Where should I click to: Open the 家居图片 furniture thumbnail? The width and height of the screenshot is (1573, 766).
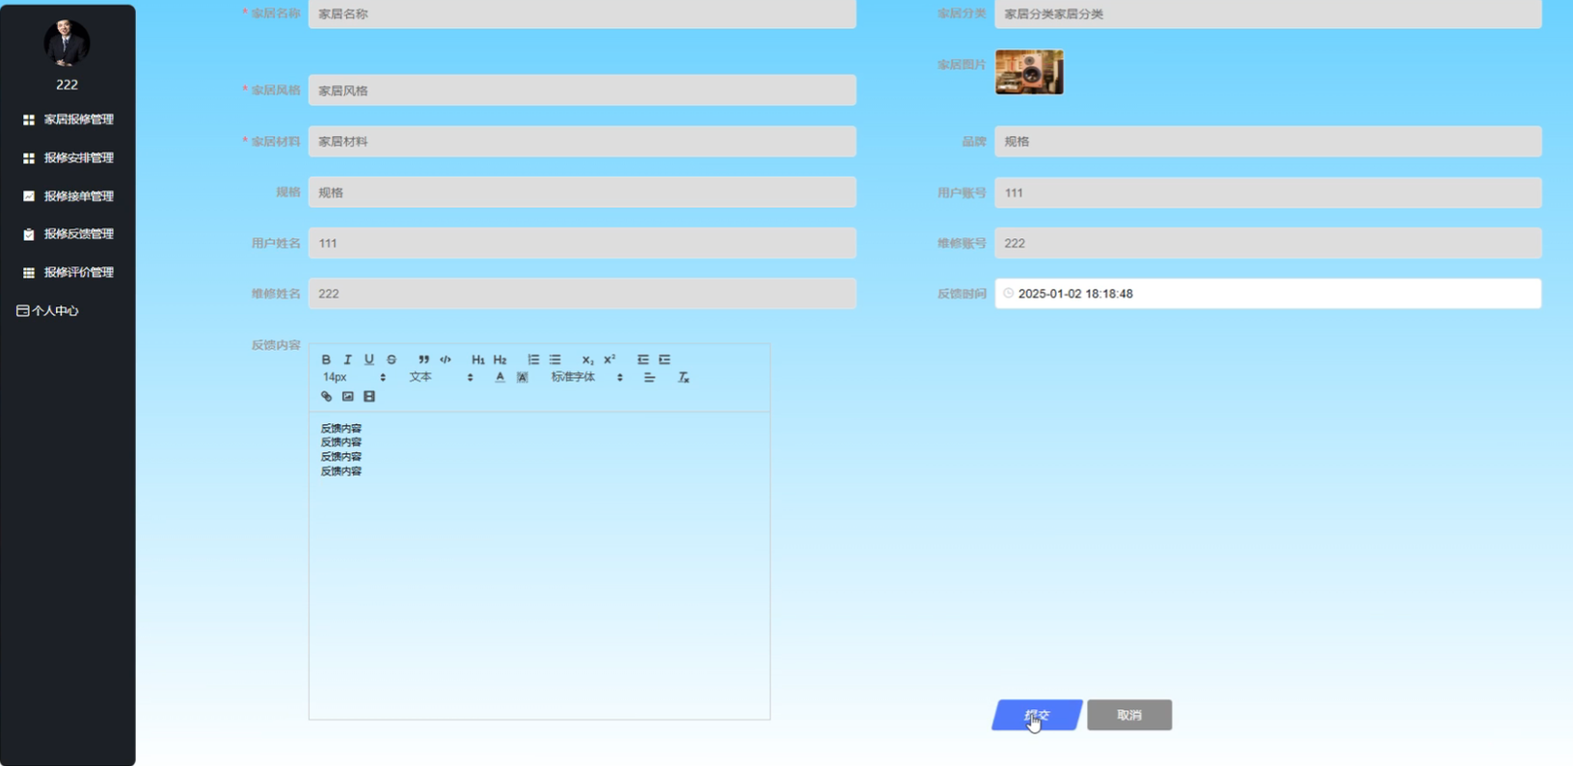pos(1029,71)
